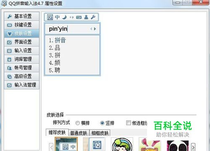Toggle the 中 Chinese/English mode icon
This screenshot has height=151, width=210.
coord(57,17)
